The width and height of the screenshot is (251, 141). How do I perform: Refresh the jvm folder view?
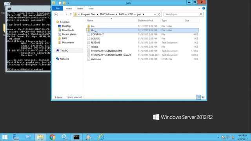[159, 14]
